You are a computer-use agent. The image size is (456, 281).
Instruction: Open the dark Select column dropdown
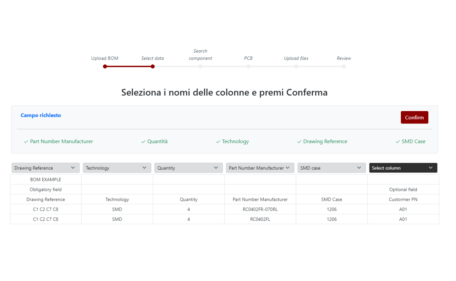tap(403, 168)
